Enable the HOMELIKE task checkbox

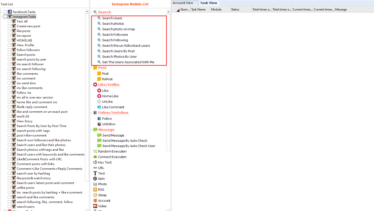click(x=9, y=40)
